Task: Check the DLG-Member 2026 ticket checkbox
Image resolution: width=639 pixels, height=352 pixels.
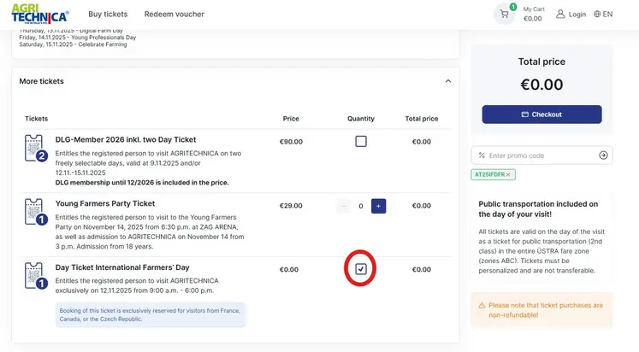Action: point(361,141)
